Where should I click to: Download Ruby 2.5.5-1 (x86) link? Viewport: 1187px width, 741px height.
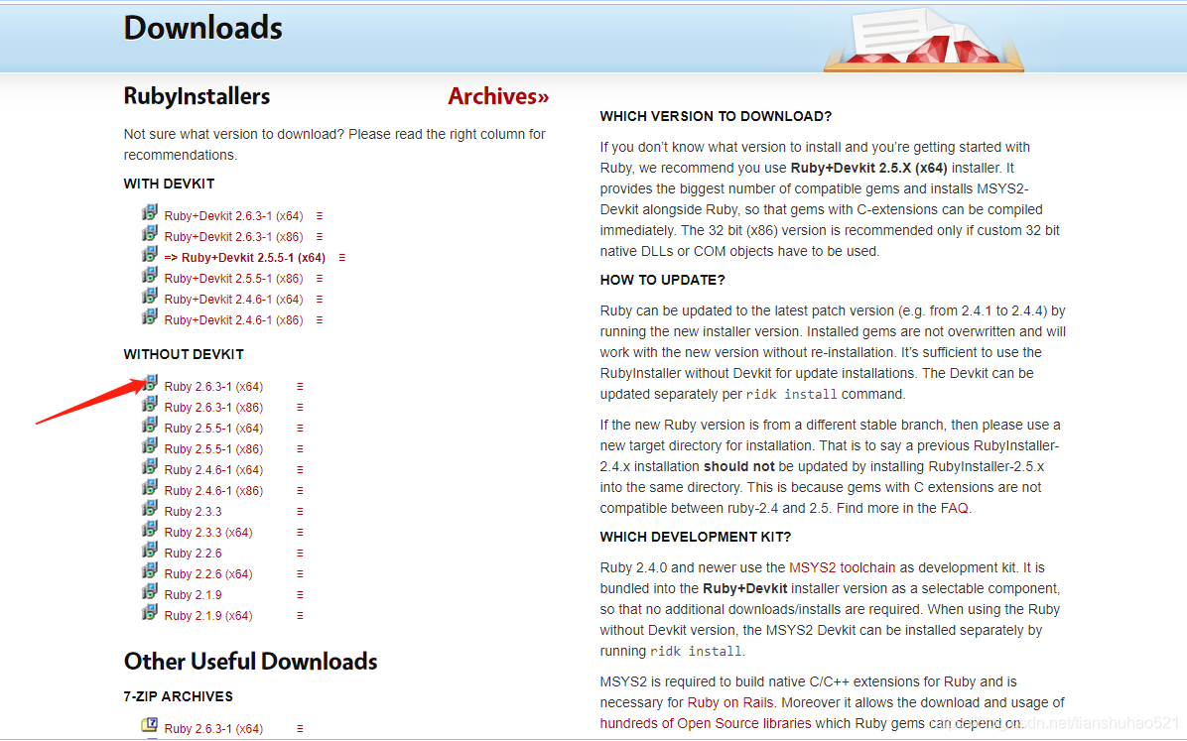213,448
